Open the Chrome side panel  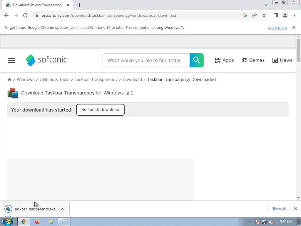[x=276, y=15]
